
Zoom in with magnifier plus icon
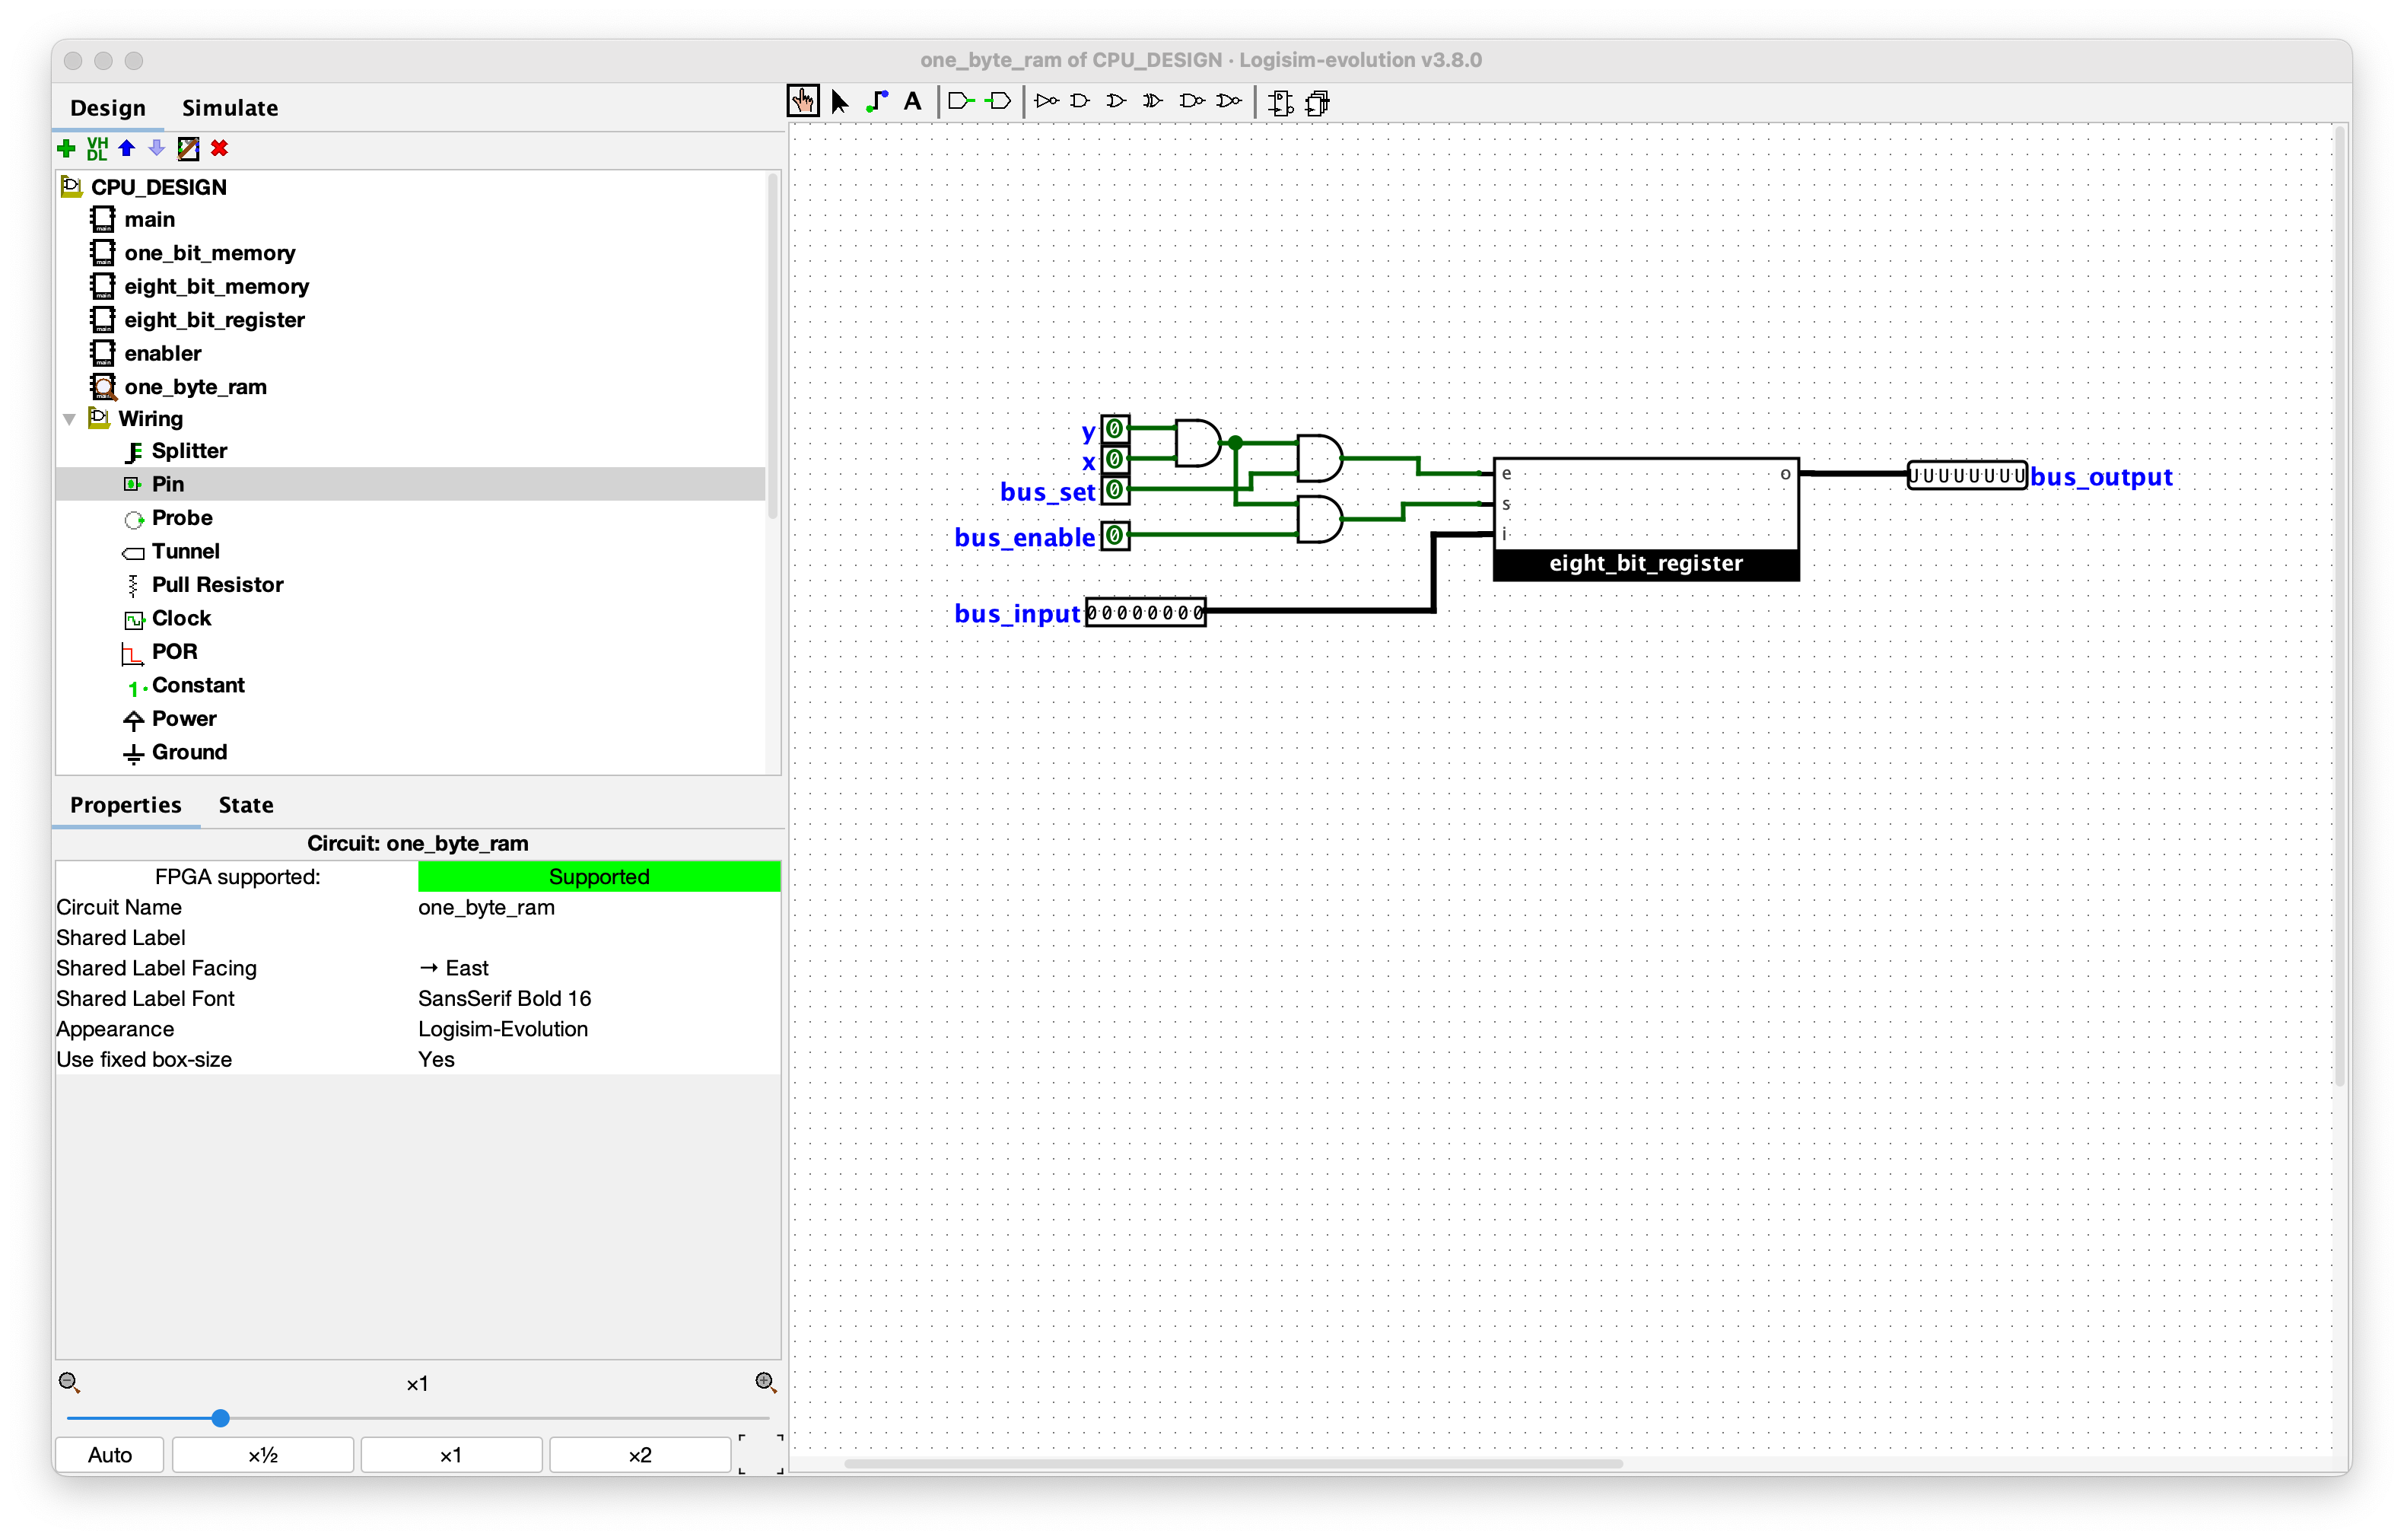click(x=765, y=1382)
